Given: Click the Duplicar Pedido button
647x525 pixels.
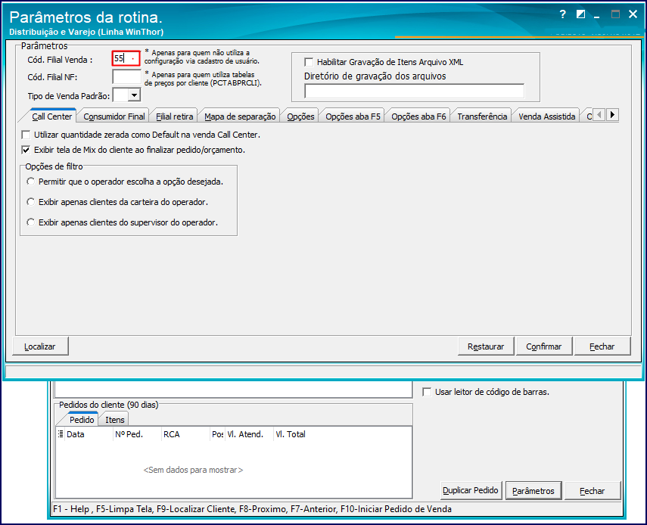Looking at the screenshot, I should 471,490.
